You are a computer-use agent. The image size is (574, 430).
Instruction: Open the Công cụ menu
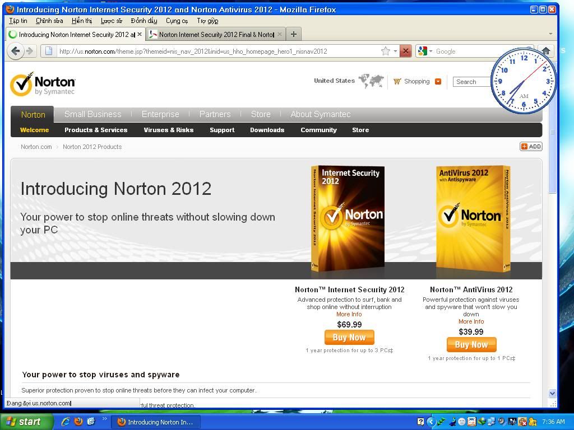[x=177, y=21]
